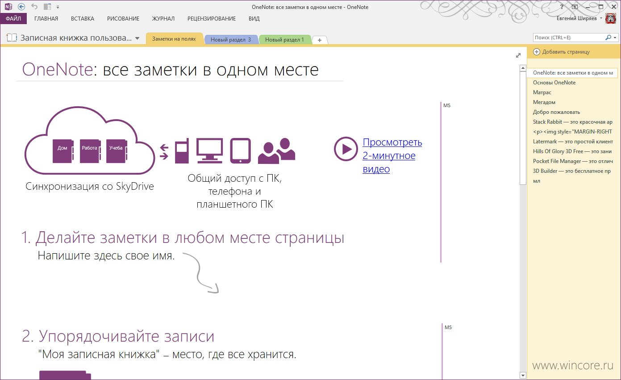This screenshot has height=380, width=621.
Task: Click the mobile phone device icon
Action: coord(181,150)
